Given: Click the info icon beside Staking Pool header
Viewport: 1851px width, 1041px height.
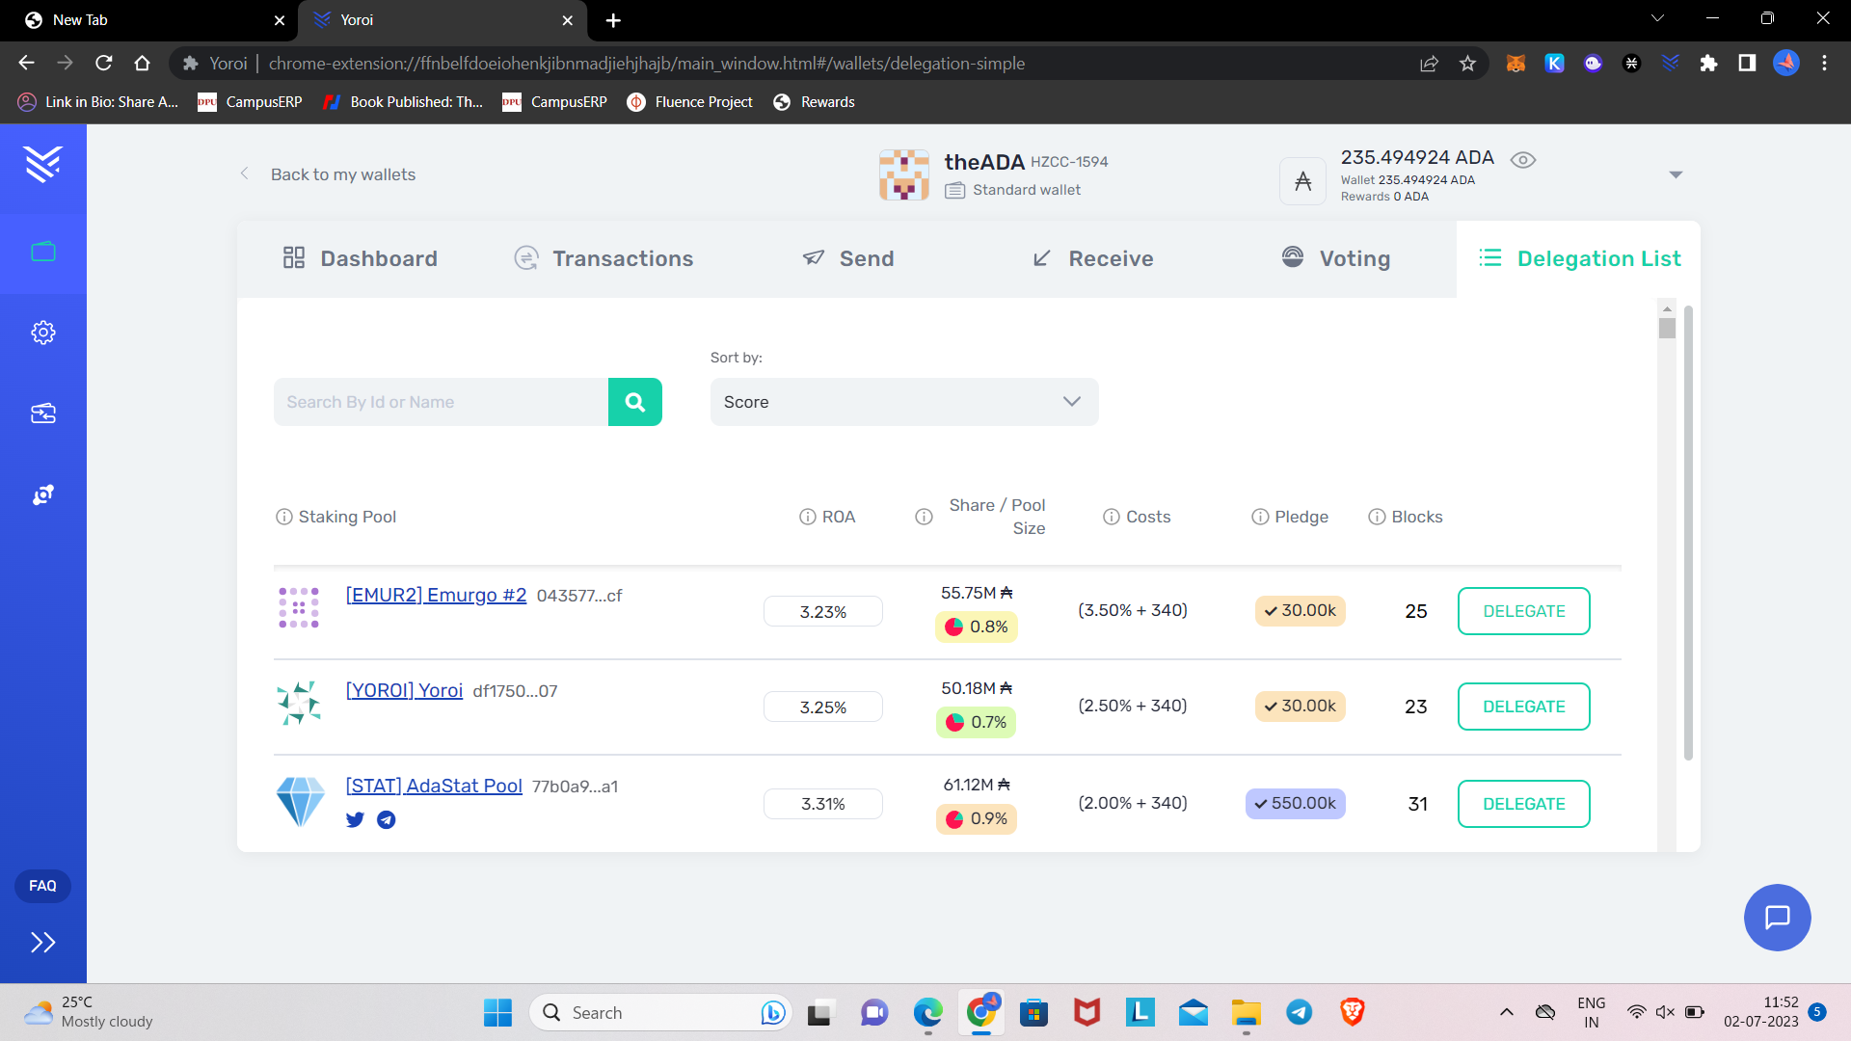Looking at the screenshot, I should click(x=283, y=517).
